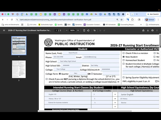Zoom out with the minus icon
Screen dimensions: 161x120
tap(67, 30)
